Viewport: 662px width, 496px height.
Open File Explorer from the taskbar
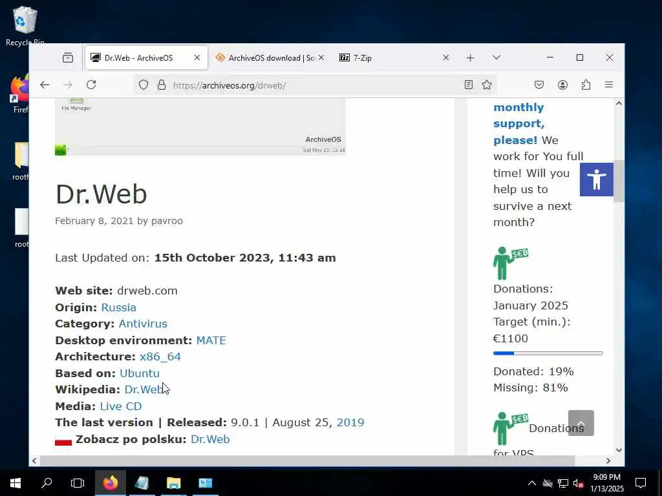[x=173, y=483]
